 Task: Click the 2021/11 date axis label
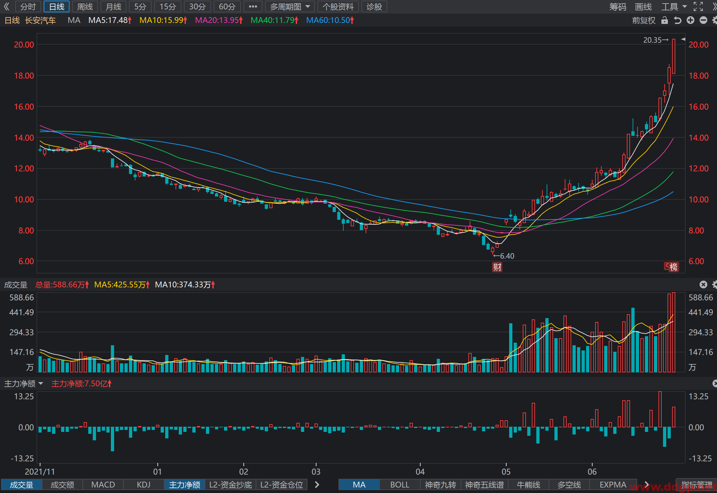coord(40,472)
